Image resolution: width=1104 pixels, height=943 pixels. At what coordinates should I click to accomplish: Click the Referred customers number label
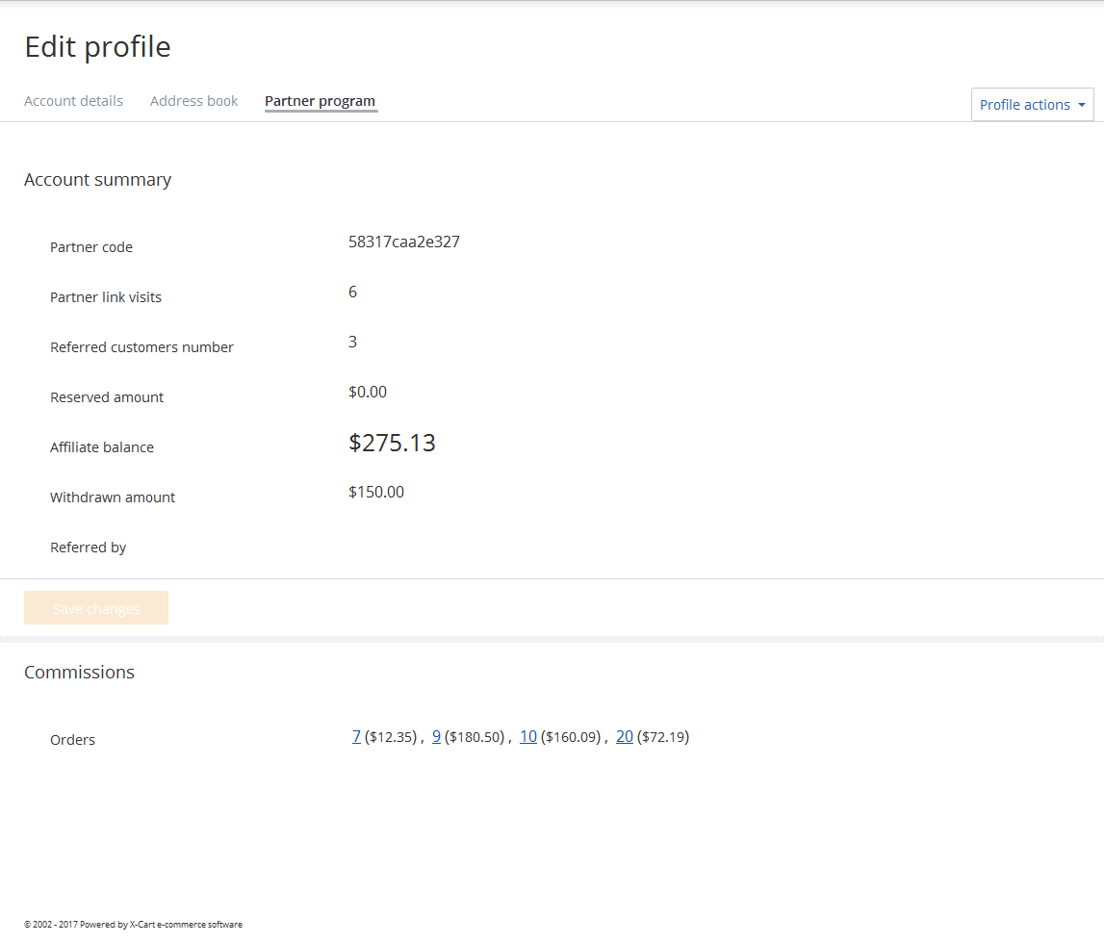coord(141,347)
